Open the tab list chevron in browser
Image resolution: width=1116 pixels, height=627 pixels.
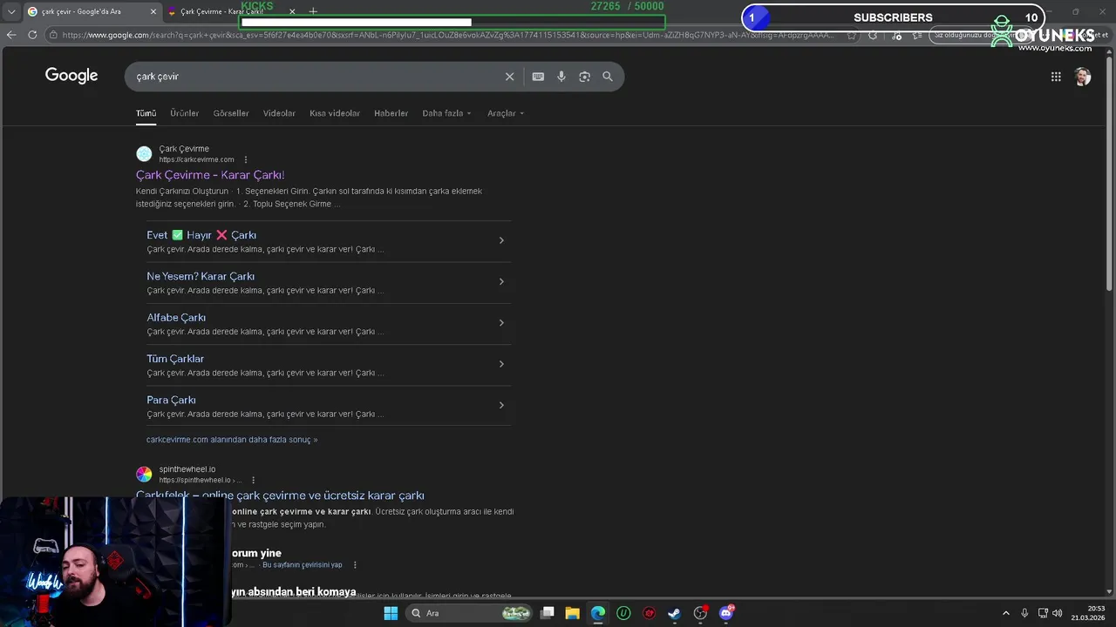pos(11,11)
